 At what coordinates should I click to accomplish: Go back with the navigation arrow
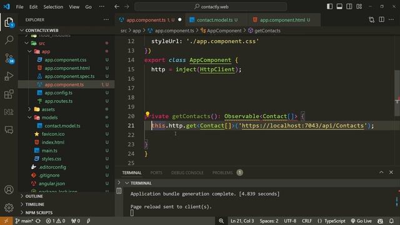pyautogui.click(x=117, y=7)
